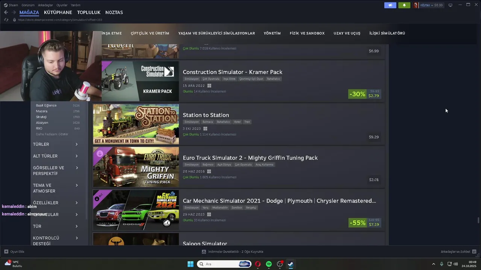The height and width of the screenshot is (270, 481).
Task: Go forward with the right arrow
Action: coord(14,12)
